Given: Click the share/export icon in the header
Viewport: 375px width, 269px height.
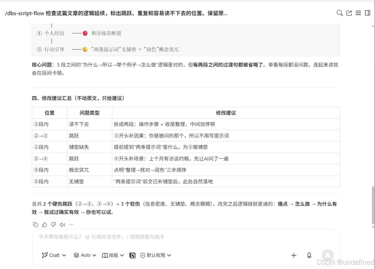Looking at the screenshot, I should click(349, 13).
